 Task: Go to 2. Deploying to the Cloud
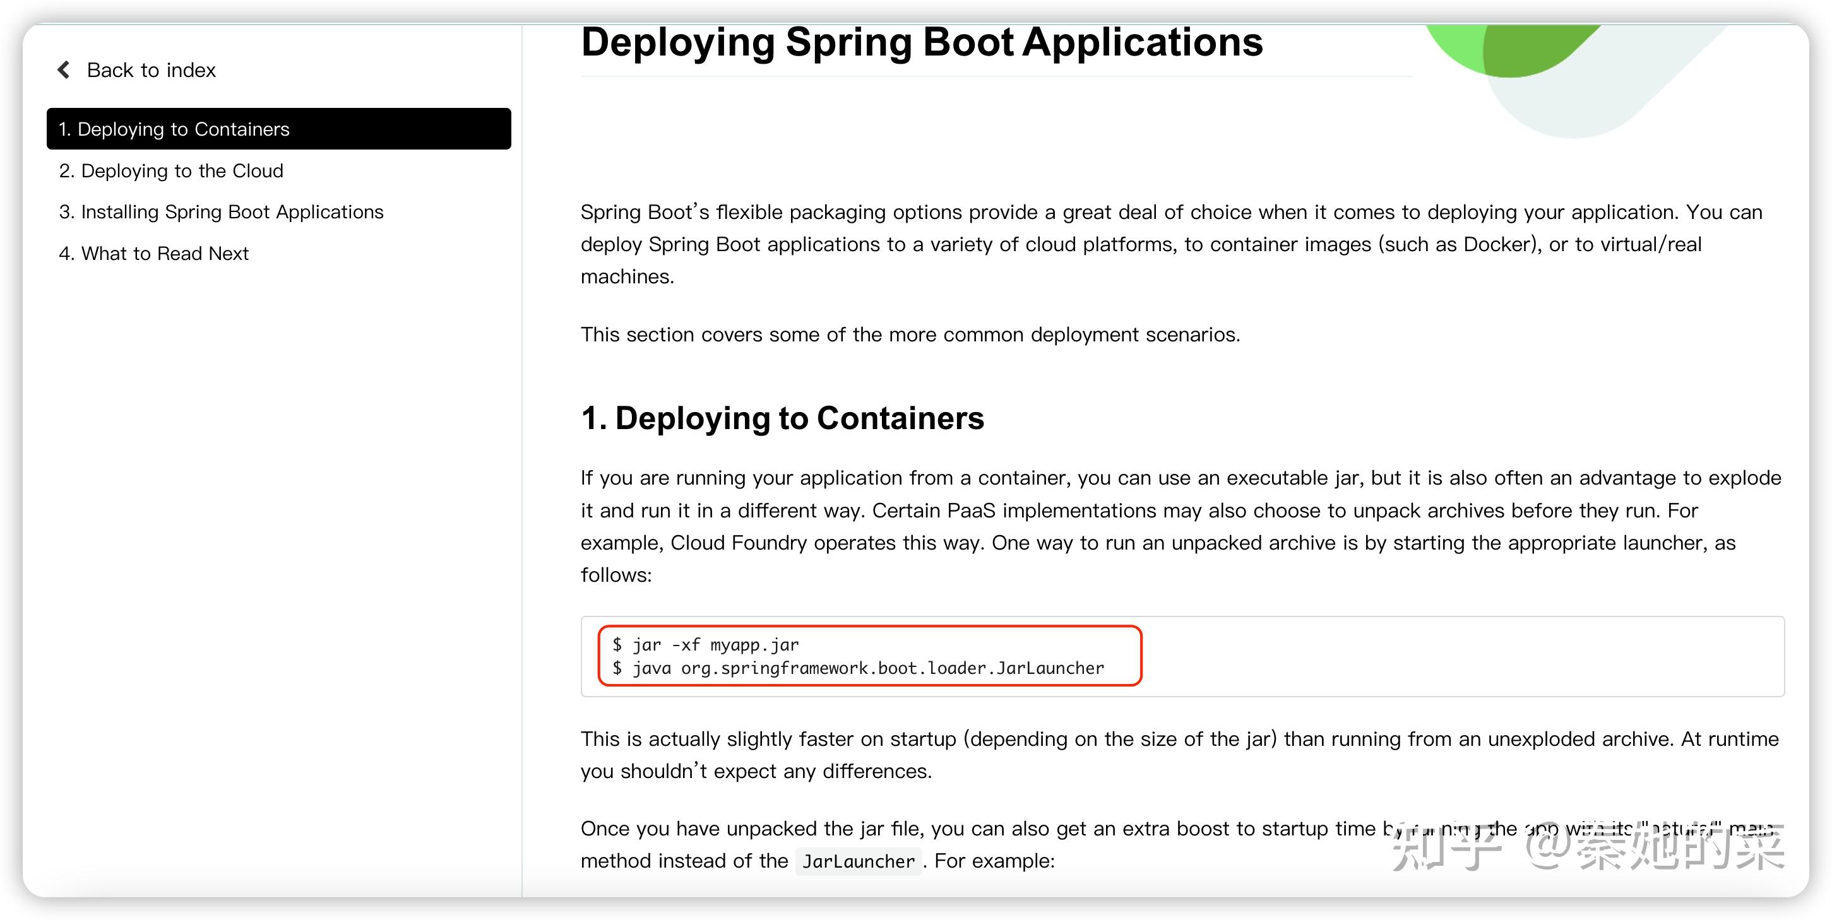point(171,170)
